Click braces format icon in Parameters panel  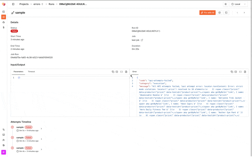tap(122, 72)
